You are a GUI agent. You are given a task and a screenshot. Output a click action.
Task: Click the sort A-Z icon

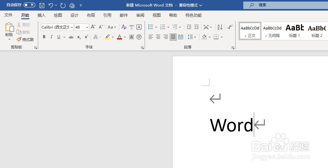pyautogui.click(x=220, y=27)
